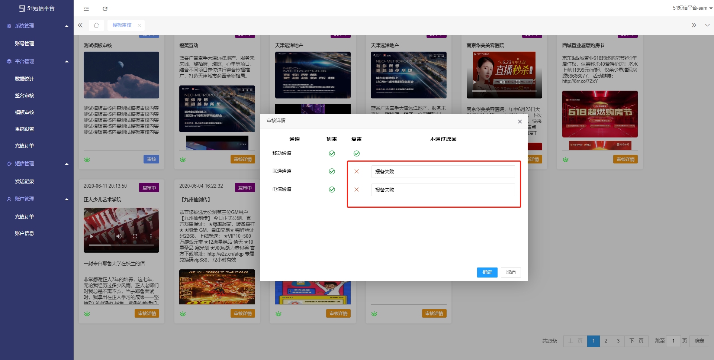714x360 pixels.
Task: Click 审核详情 on the 西城置业超燃购房节 card
Action: click(625, 159)
